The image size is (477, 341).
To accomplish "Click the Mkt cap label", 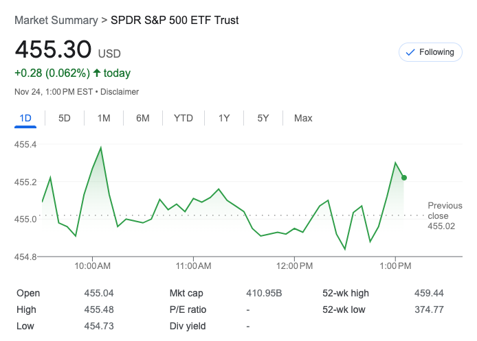I will tap(186, 294).
